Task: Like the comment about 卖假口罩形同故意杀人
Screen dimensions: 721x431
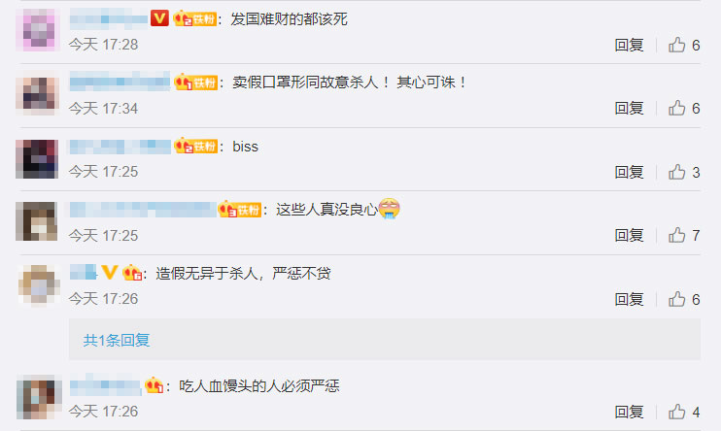Action: (x=677, y=109)
